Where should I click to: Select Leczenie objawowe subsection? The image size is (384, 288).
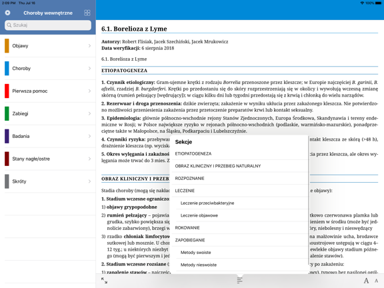coord(239,215)
